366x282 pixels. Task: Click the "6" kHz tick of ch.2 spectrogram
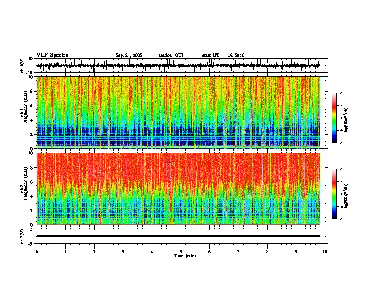point(33,182)
